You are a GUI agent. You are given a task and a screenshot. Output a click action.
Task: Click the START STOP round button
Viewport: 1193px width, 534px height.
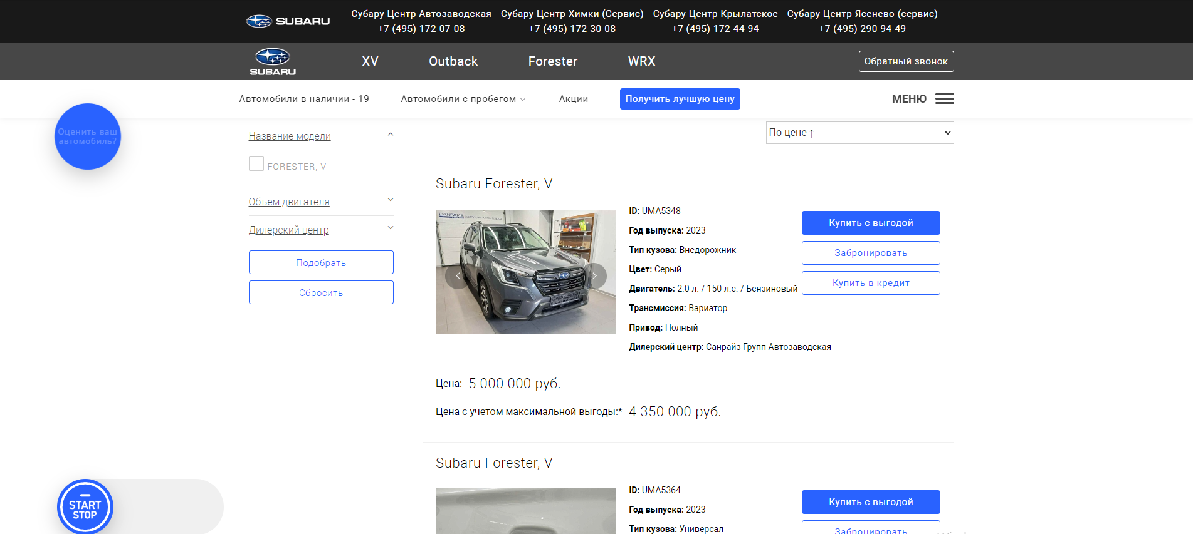click(85, 507)
